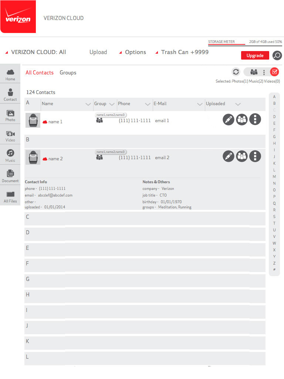The width and height of the screenshot is (284, 379).
Task: Jump to letter M in alphabet index
Action: 274,177
